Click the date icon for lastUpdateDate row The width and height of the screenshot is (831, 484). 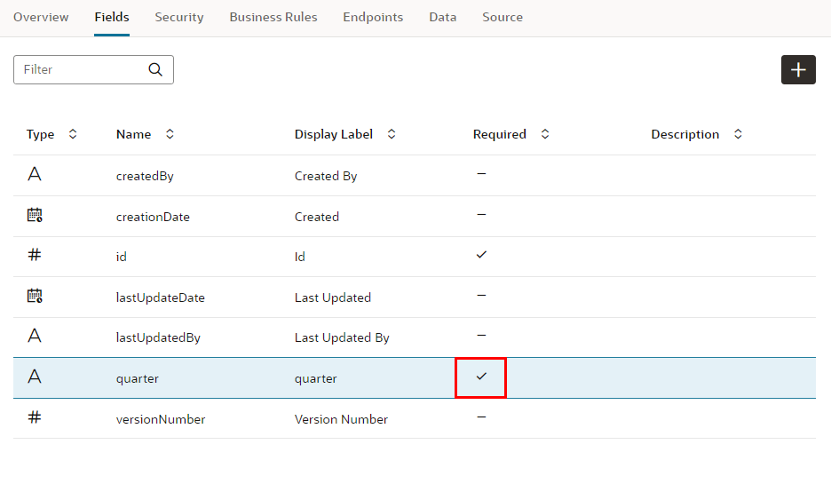coord(35,296)
